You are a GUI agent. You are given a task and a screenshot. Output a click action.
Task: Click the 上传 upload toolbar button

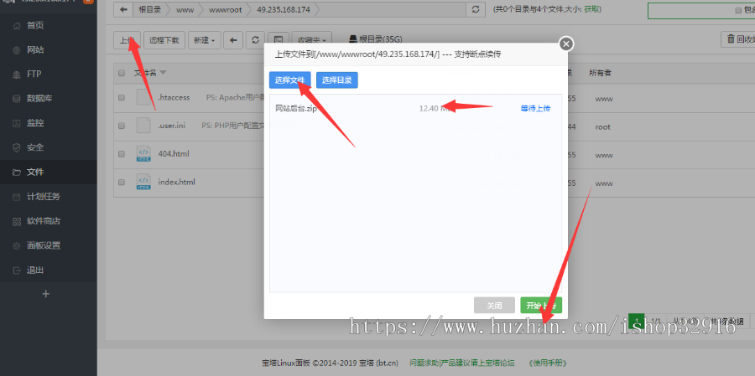pos(128,40)
